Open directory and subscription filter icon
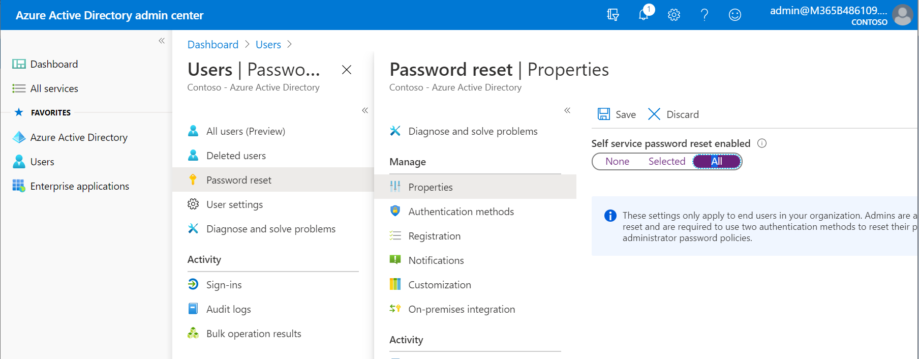 [x=613, y=15]
